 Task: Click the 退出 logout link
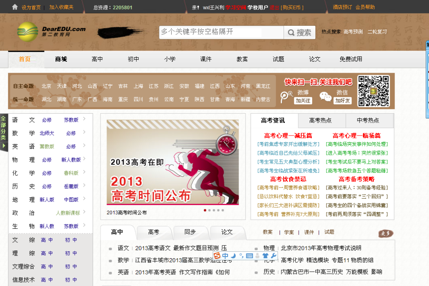(274, 7)
